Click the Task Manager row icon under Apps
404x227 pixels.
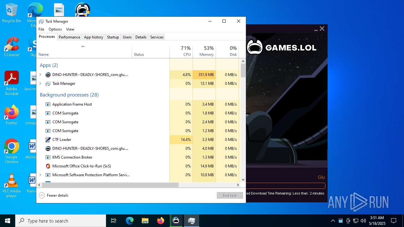point(48,84)
